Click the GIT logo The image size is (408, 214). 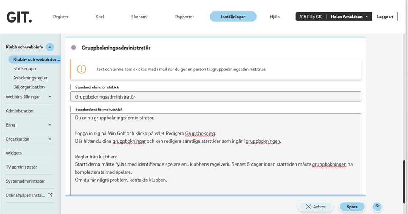click(x=19, y=17)
